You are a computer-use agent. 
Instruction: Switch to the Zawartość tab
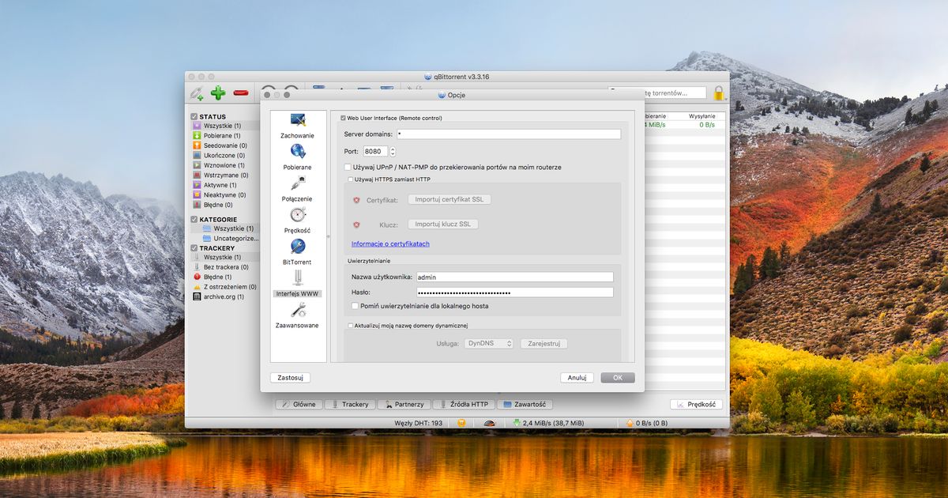click(526, 404)
